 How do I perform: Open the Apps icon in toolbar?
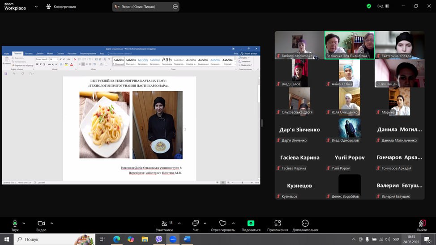(x=278, y=224)
